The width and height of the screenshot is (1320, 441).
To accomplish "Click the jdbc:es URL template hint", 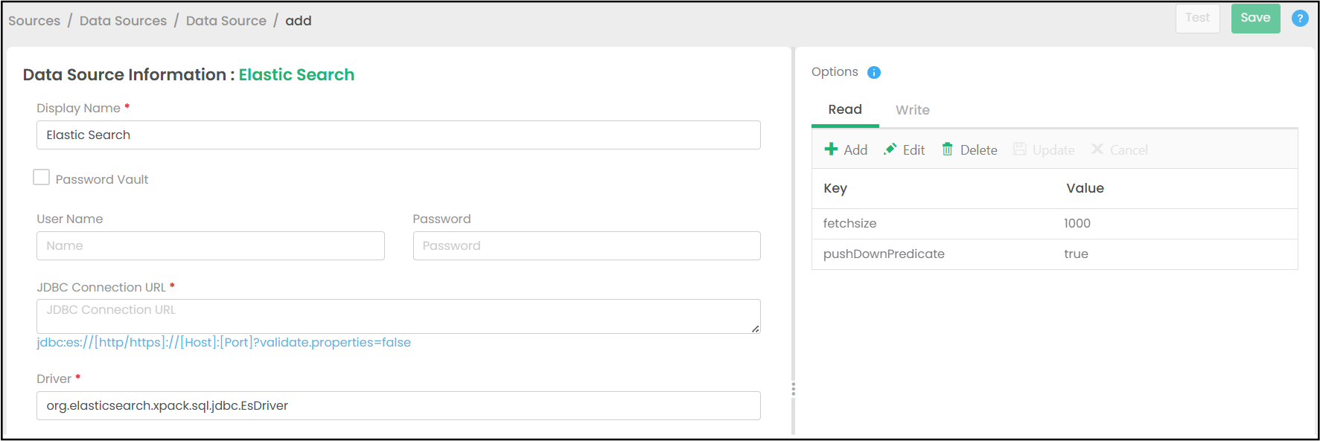I will click(224, 342).
